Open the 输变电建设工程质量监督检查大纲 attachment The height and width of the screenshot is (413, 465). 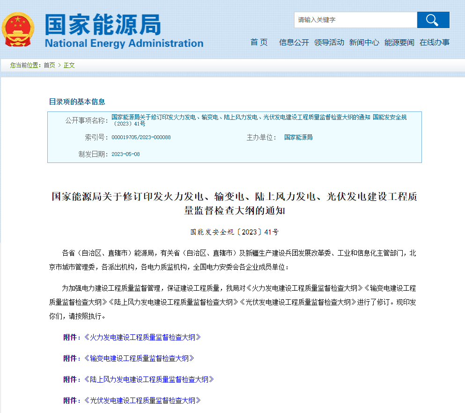(x=139, y=358)
